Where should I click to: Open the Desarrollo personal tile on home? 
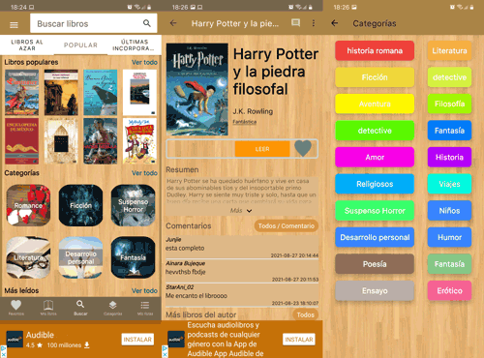(x=80, y=257)
